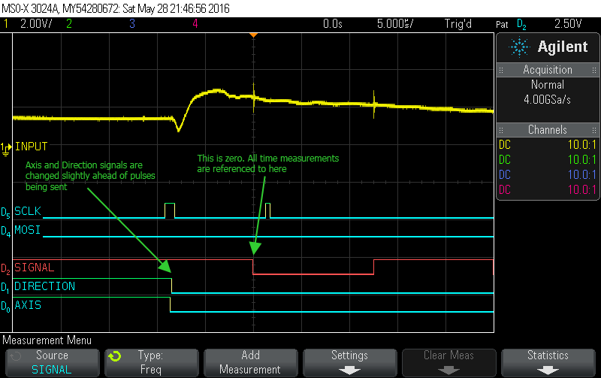Click the channel 1 ground level marker
601x378 pixels.
pyautogui.click(x=8, y=146)
